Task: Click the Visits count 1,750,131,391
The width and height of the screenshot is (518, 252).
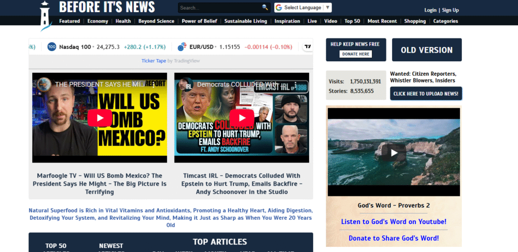Action: tap(365, 81)
